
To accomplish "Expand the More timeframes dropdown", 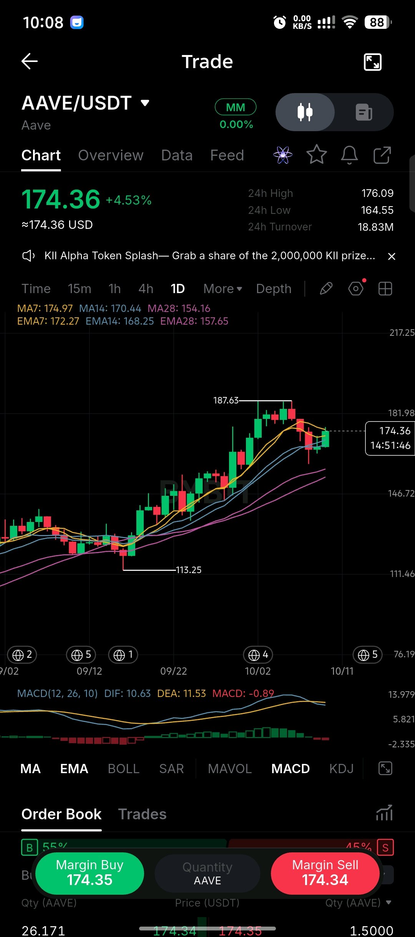I will (223, 288).
